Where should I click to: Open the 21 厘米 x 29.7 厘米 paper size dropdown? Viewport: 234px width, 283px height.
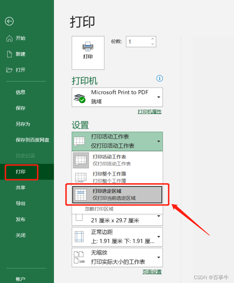(x=117, y=220)
